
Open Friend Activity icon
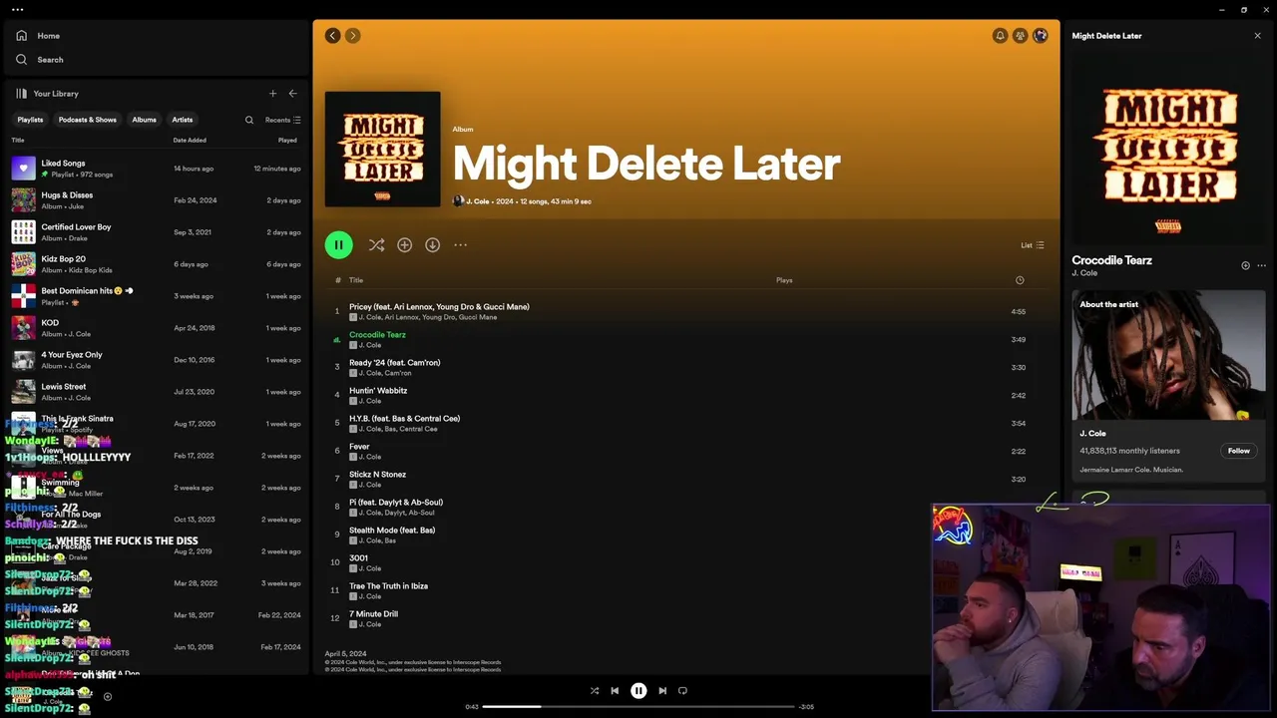point(1020,36)
